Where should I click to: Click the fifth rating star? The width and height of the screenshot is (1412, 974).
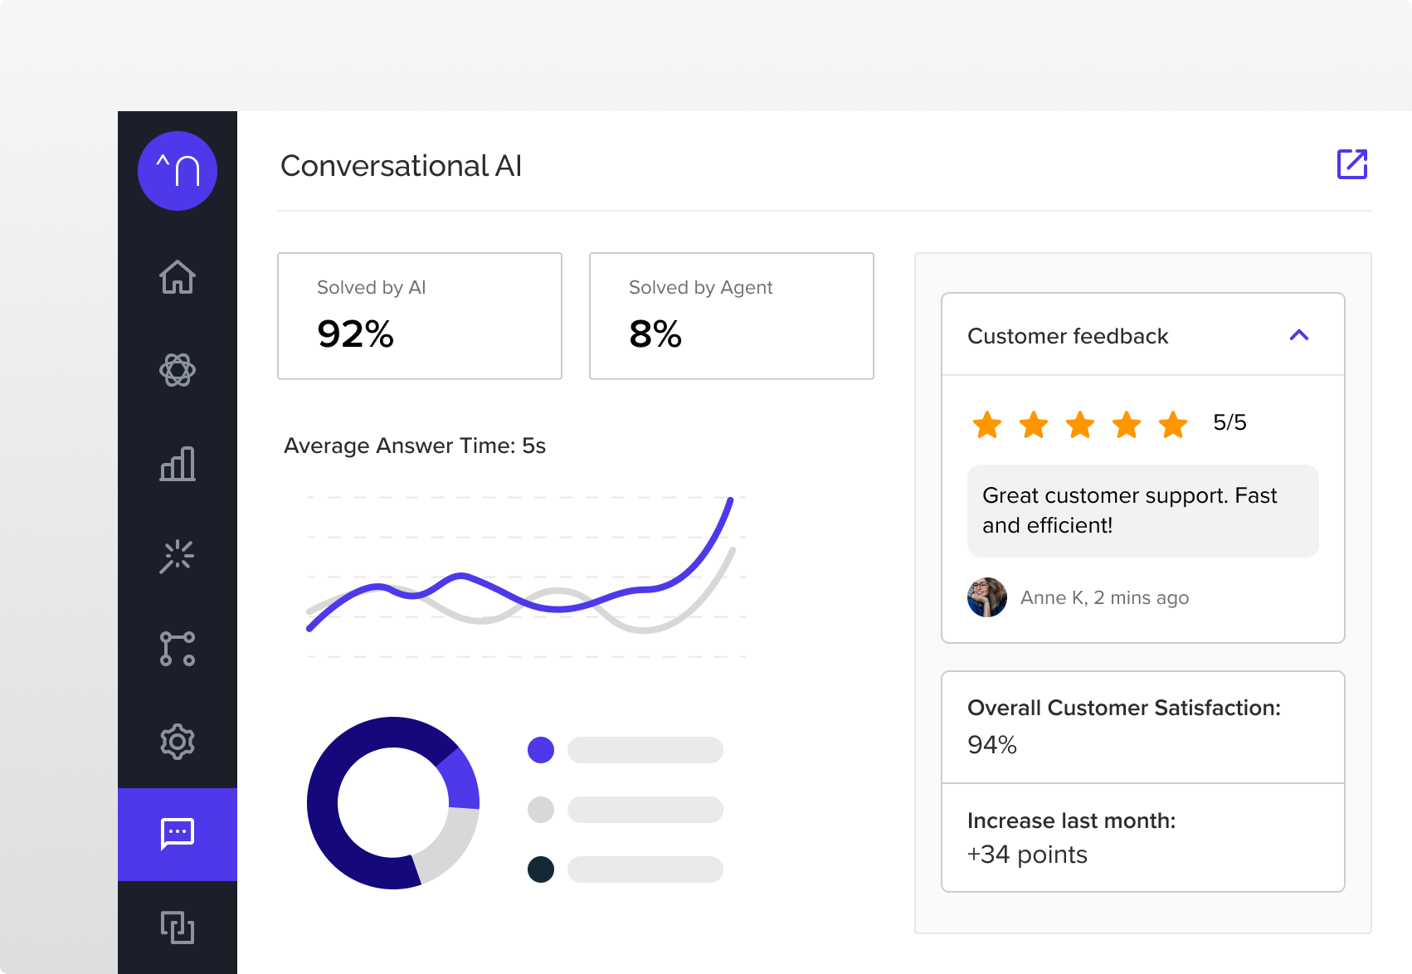coord(1173,424)
